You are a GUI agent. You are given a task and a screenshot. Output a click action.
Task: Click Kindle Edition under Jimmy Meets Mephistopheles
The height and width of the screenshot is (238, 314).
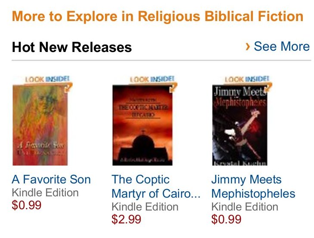[245, 207]
